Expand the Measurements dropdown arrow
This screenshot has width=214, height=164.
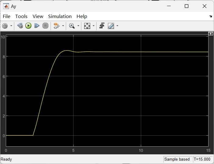(x=117, y=26)
